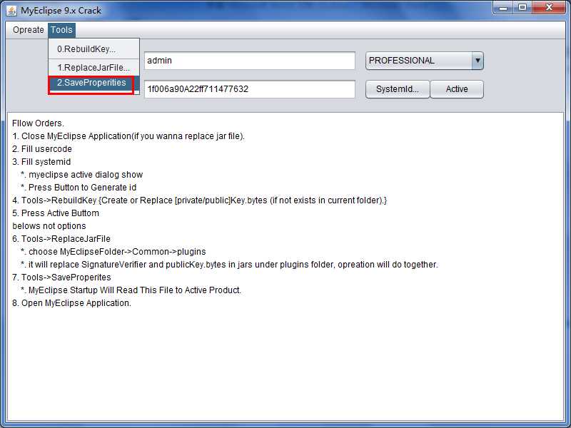The height and width of the screenshot is (428, 571).
Task: Click the '8. Open MyEclipse Application.' line
Action: coord(71,303)
